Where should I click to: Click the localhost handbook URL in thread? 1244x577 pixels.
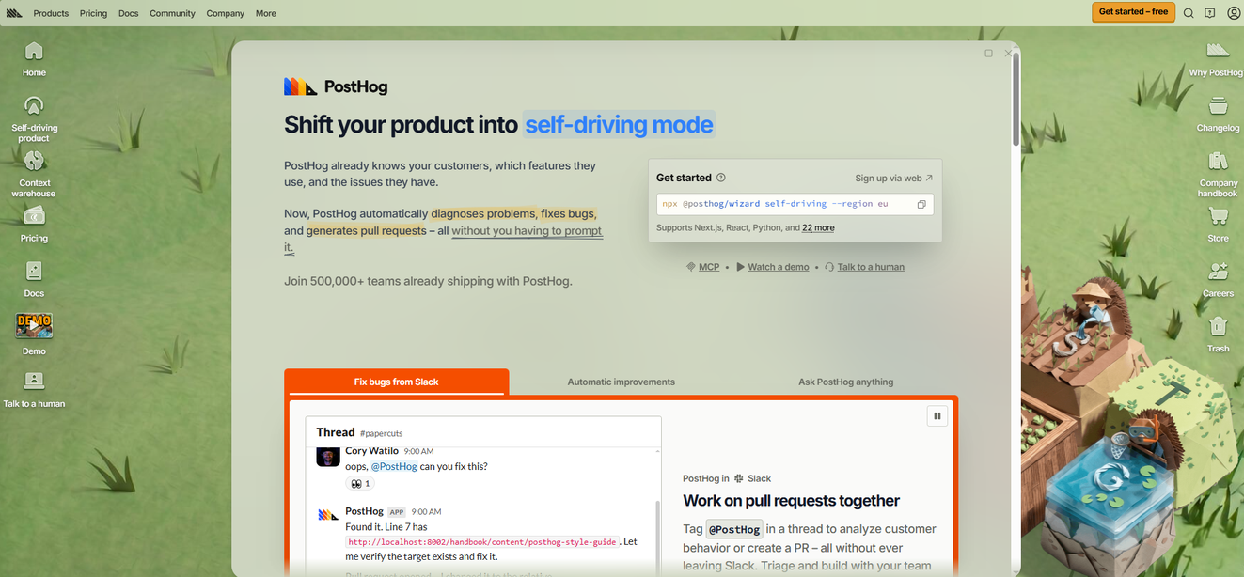pyautogui.click(x=482, y=542)
